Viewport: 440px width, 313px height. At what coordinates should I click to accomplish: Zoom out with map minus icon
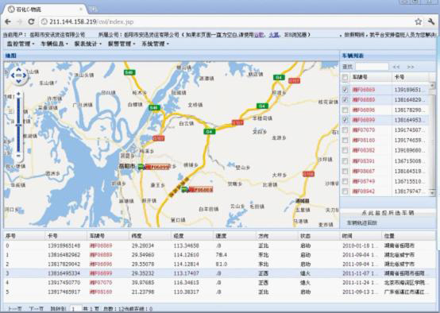[x=18, y=155]
